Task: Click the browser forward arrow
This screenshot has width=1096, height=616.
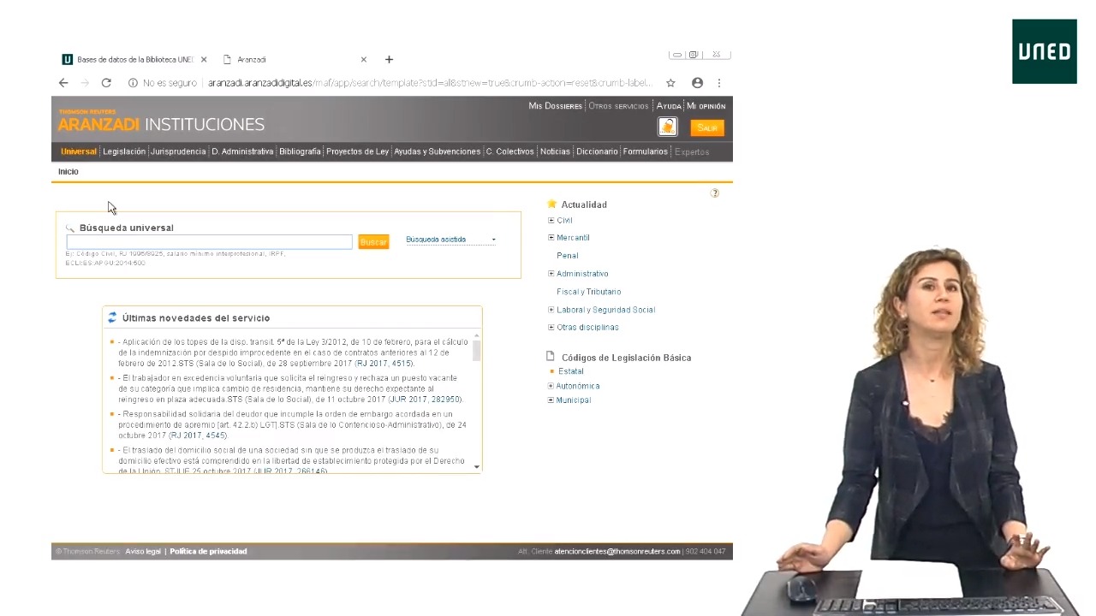Action: point(85,83)
